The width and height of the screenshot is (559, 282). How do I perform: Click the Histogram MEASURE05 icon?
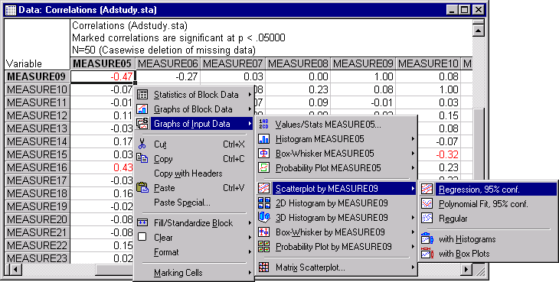tap(264, 138)
